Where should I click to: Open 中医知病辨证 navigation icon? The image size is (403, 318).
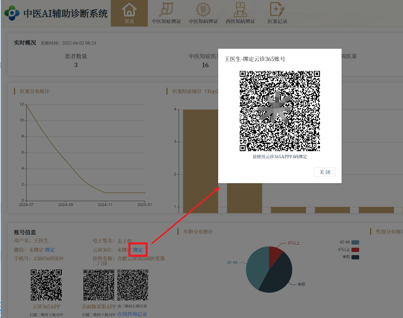click(x=203, y=13)
